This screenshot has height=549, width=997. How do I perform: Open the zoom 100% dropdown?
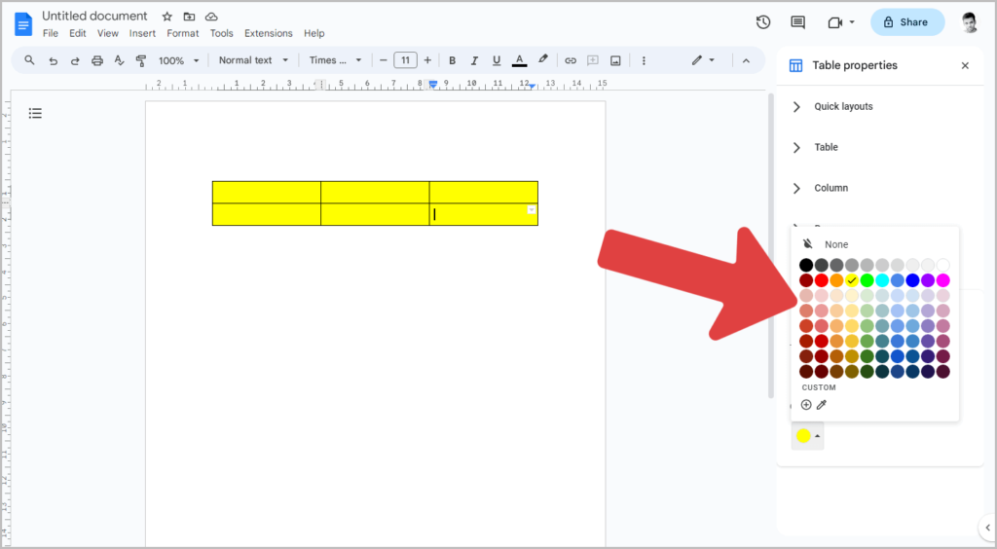point(179,60)
